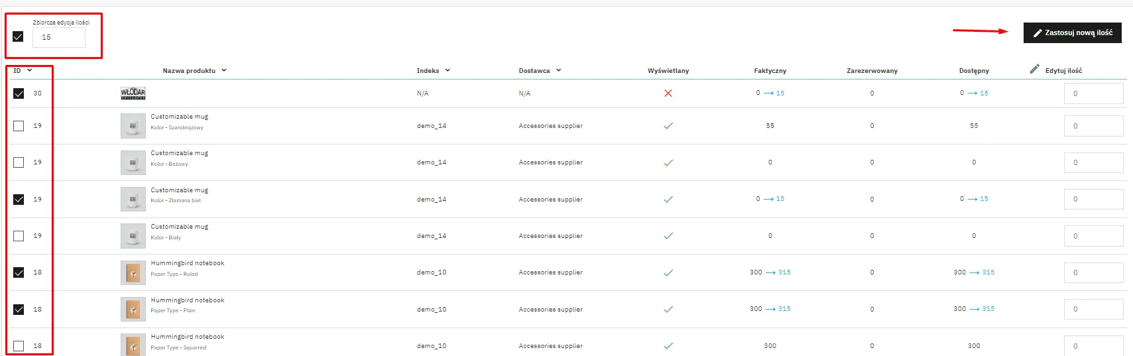Click the Zastosuj nową ilość button
The width and height of the screenshot is (1133, 356).
click(x=1072, y=32)
